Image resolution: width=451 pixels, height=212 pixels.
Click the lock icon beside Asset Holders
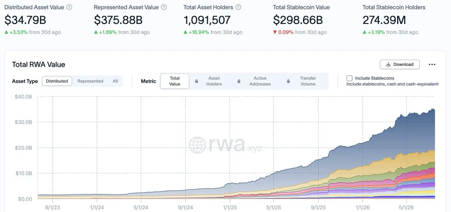(197, 81)
